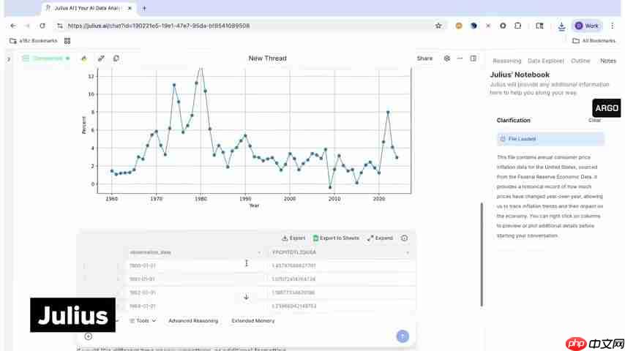Screen dimensions: 625x351
Task: Open the observation_date column dropdown
Action: 259,252
